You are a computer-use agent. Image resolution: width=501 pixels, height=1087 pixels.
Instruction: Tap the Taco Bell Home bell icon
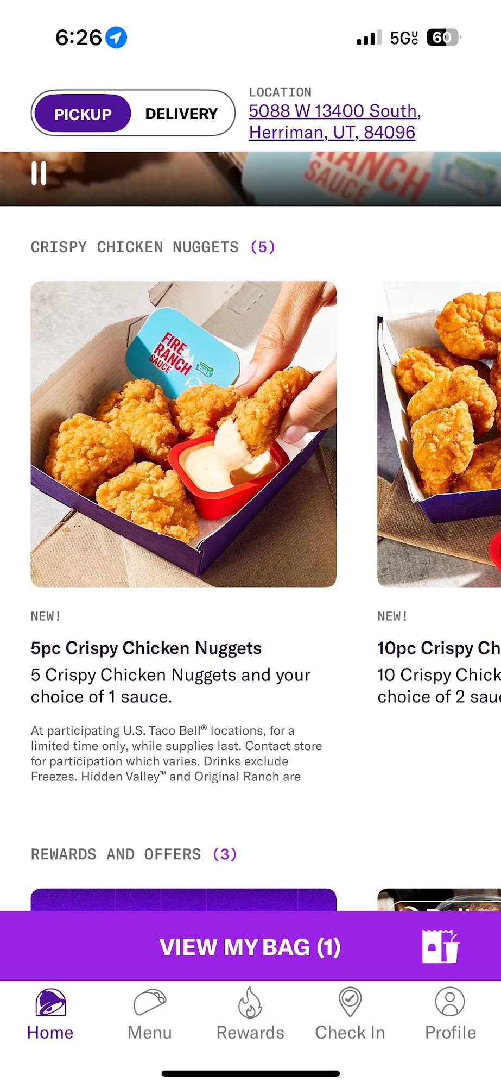[x=50, y=1002]
